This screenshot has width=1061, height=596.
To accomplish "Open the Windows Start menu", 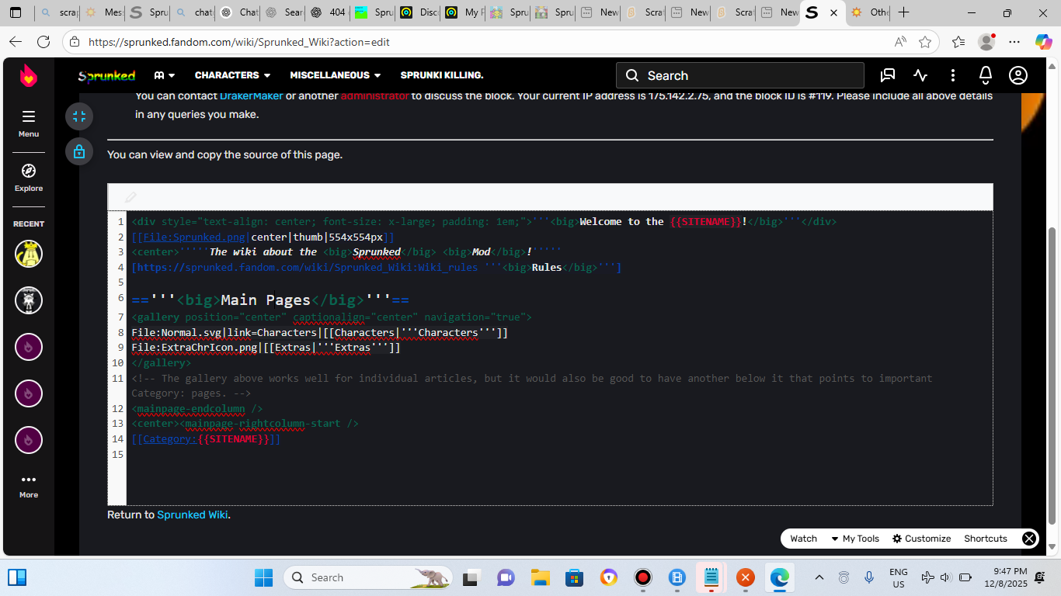I will click(x=264, y=577).
